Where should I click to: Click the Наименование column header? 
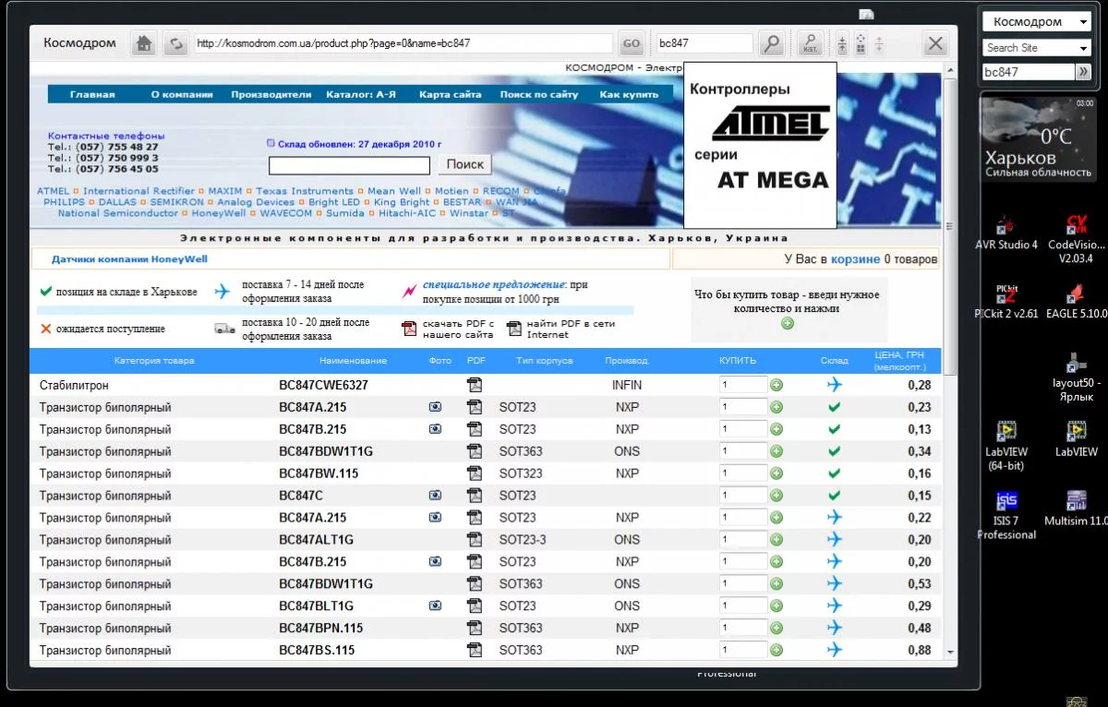tap(353, 361)
